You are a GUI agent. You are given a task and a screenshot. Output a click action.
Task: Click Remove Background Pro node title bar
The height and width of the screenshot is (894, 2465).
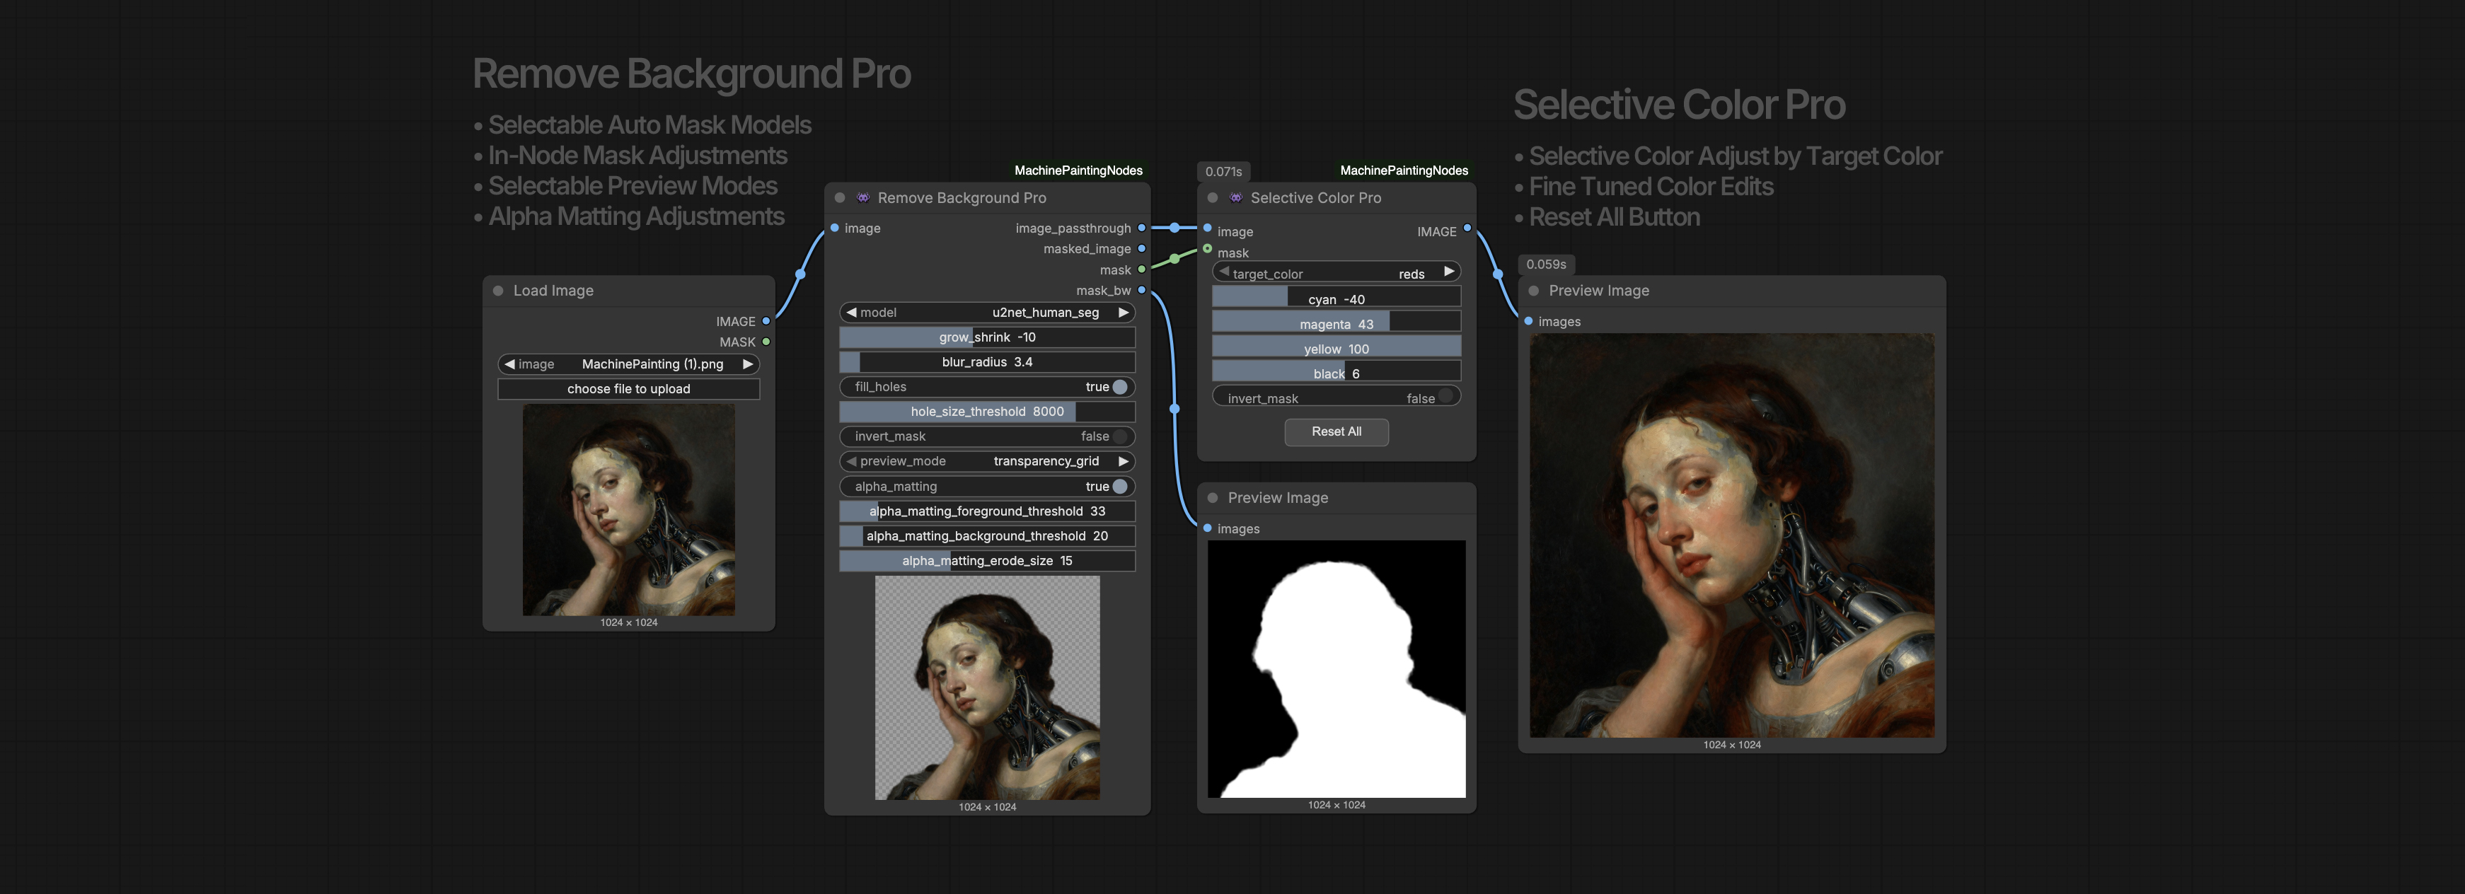click(x=988, y=198)
